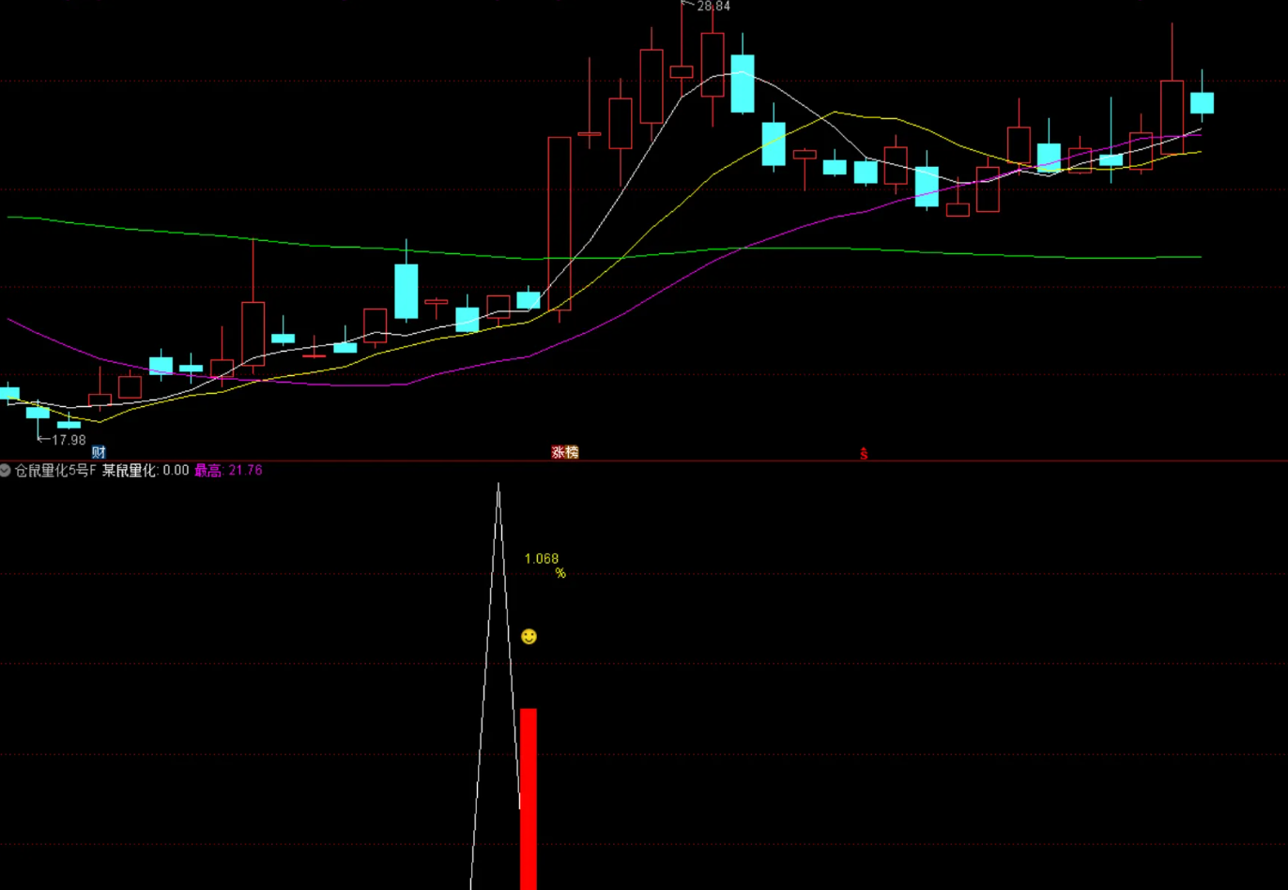Viewport: 1288px width, 890px height.
Task: Select the large hollow red limit-up candlestick
Action: (x=560, y=223)
